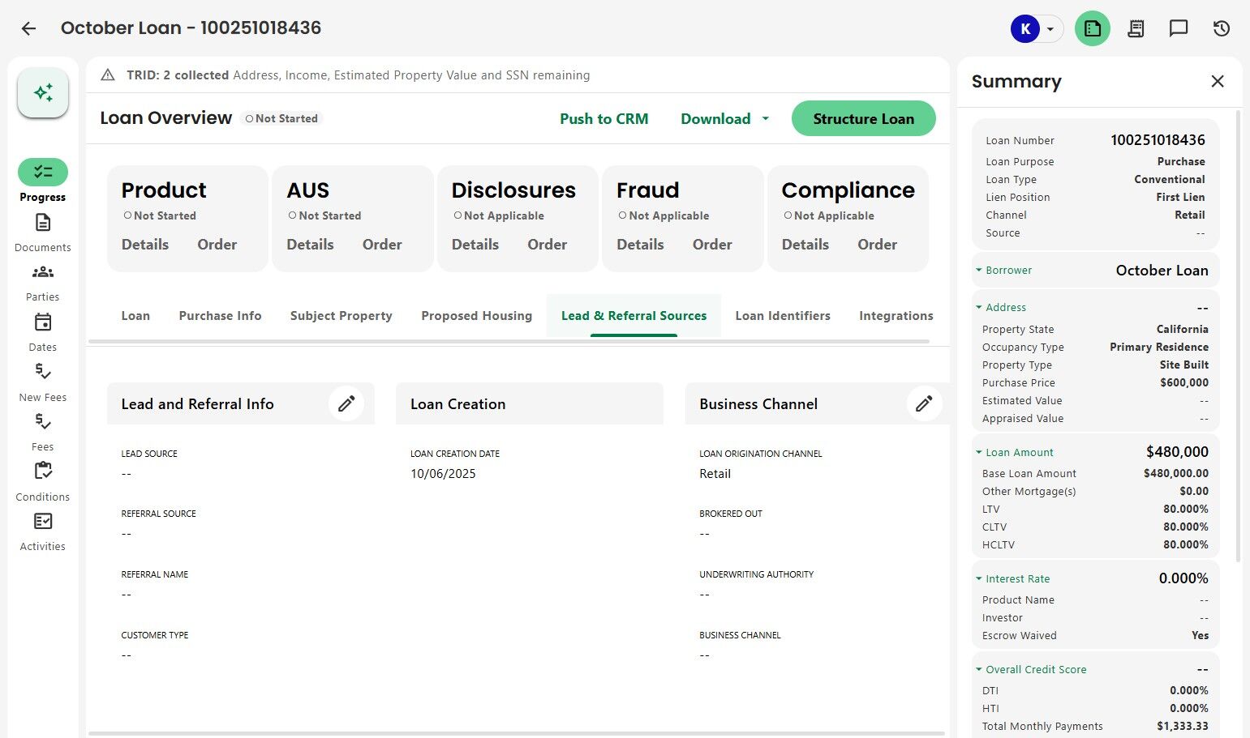Click the Lien Position value First Lien

[1181, 198]
